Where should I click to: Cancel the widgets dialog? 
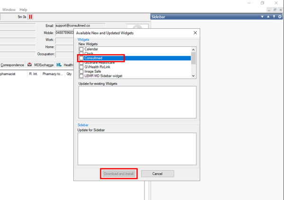coord(158,174)
